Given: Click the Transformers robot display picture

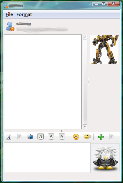Looking at the screenshot, I should (104, 50).
